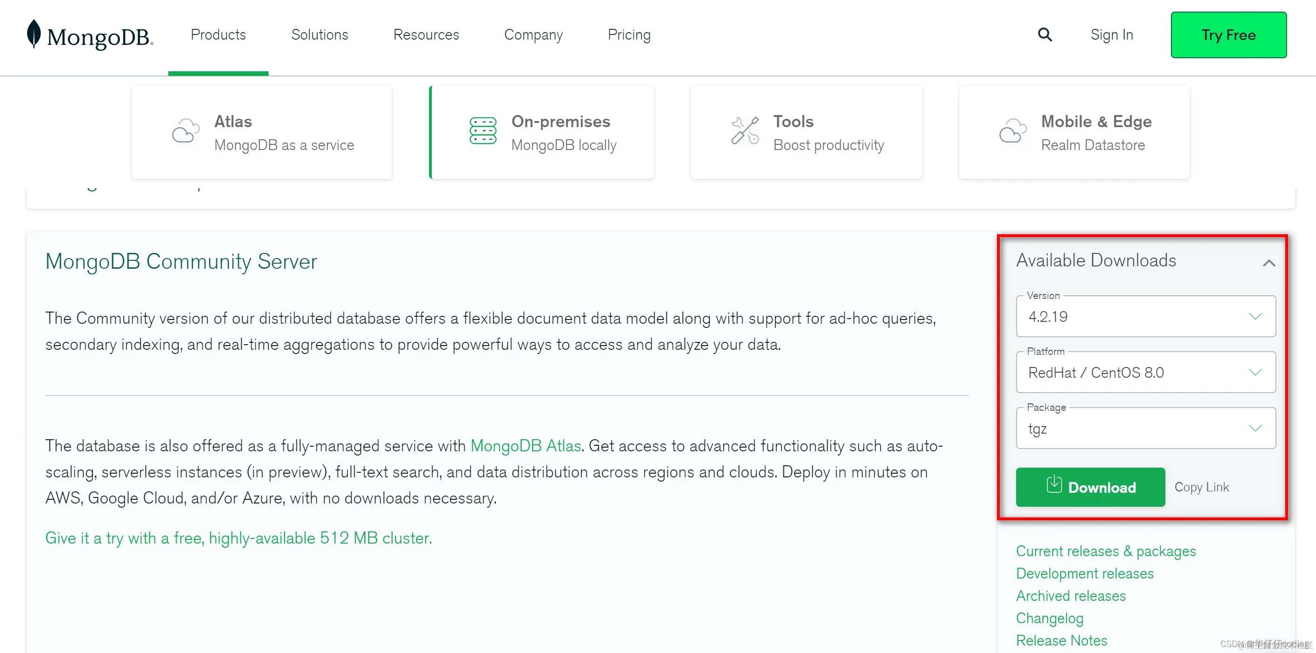This screenshot has width=1316, height=653.
Task: Click the Try Free button
Action: pos(1228,34)
